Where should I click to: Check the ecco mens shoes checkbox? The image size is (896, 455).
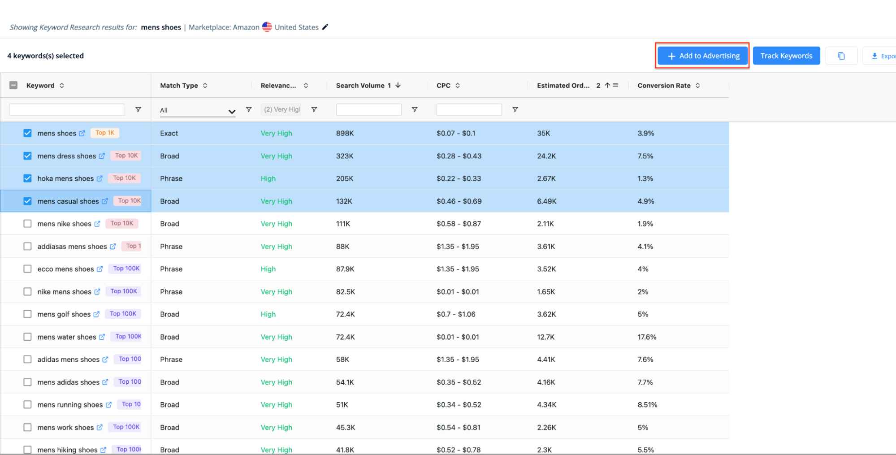[x=27, y=269]
